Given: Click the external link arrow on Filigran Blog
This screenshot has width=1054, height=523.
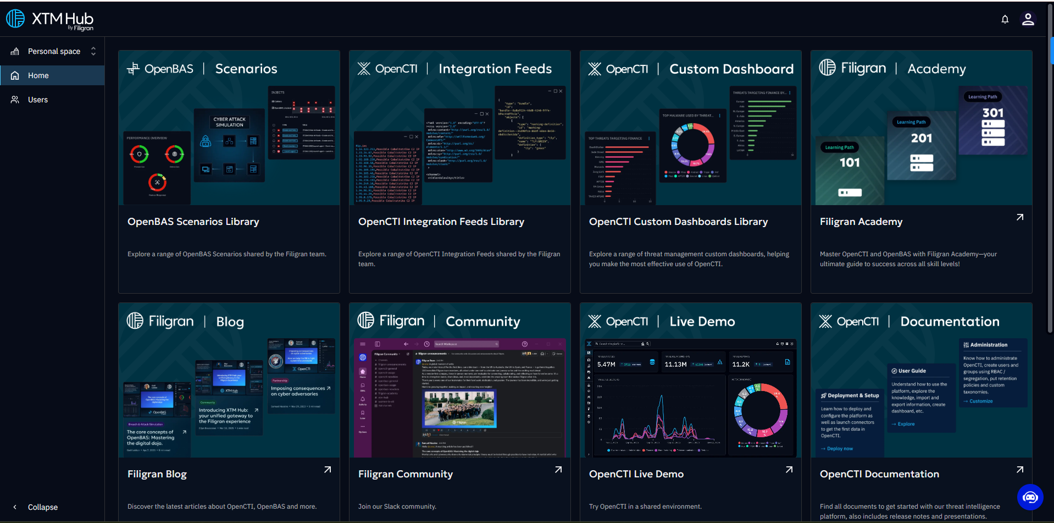Looking at the screenshot, I should [x=328, y=470].
